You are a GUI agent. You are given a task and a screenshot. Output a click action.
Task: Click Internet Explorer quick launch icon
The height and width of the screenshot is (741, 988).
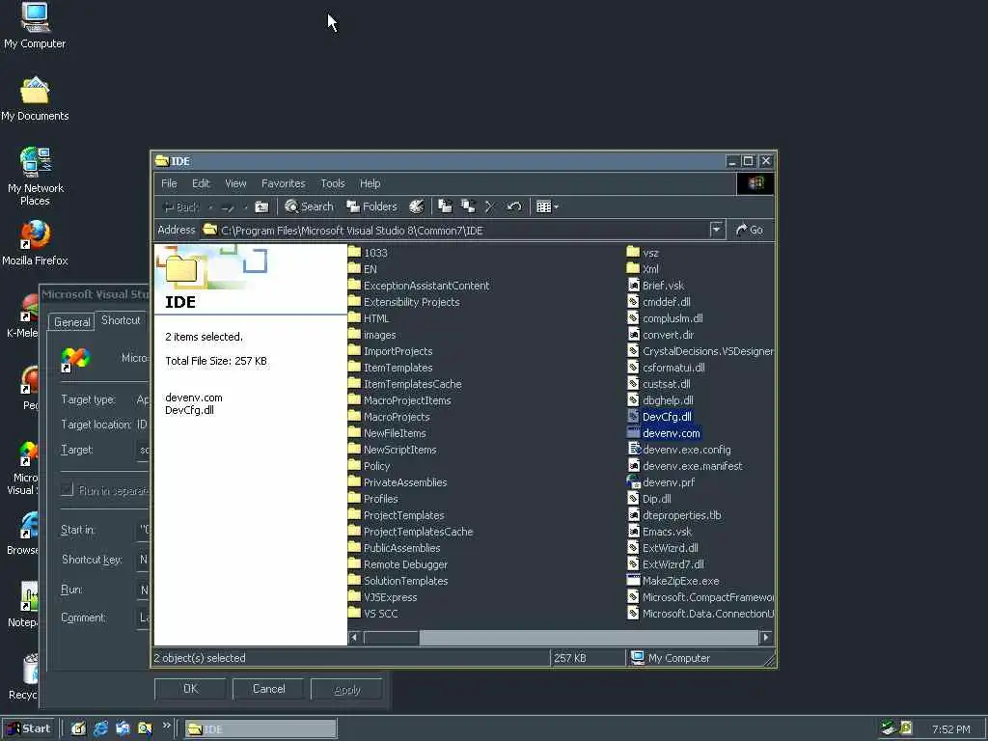pyautogui.click(x=100, y=728)
